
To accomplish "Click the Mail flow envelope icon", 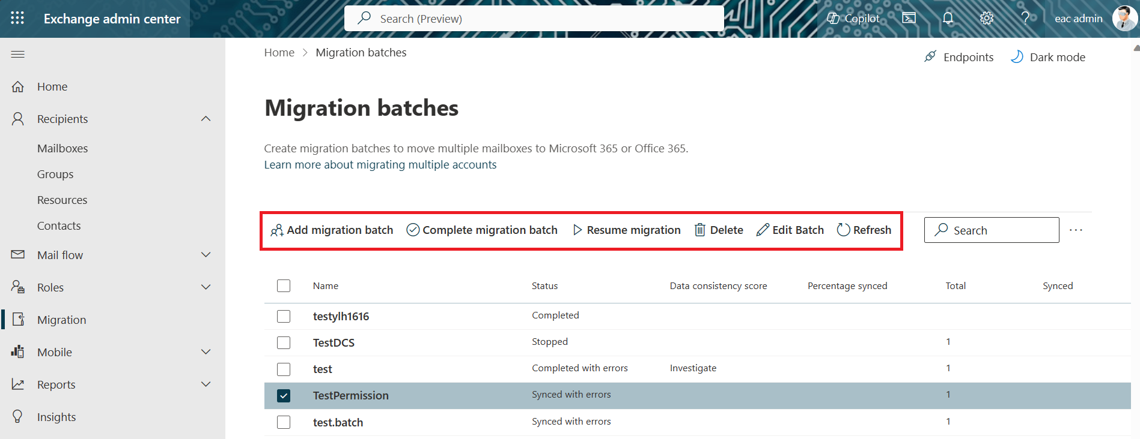I will (x=18, y=254).
